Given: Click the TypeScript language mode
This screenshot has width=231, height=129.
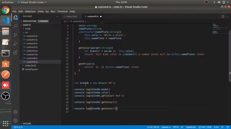Looking at the screenshot, I should point(191,127).
